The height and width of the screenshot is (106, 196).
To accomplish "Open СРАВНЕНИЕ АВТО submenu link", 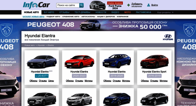I will click(x=71, y=17).
